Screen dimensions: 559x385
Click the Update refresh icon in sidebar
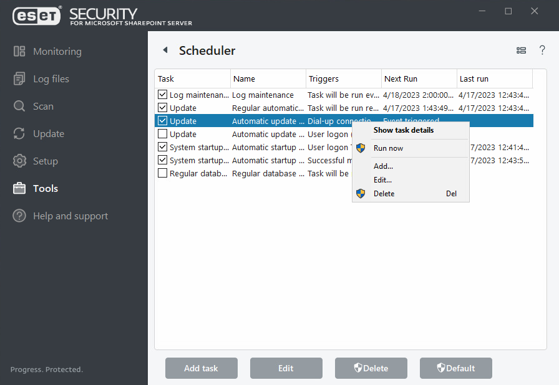click(19, 134)
